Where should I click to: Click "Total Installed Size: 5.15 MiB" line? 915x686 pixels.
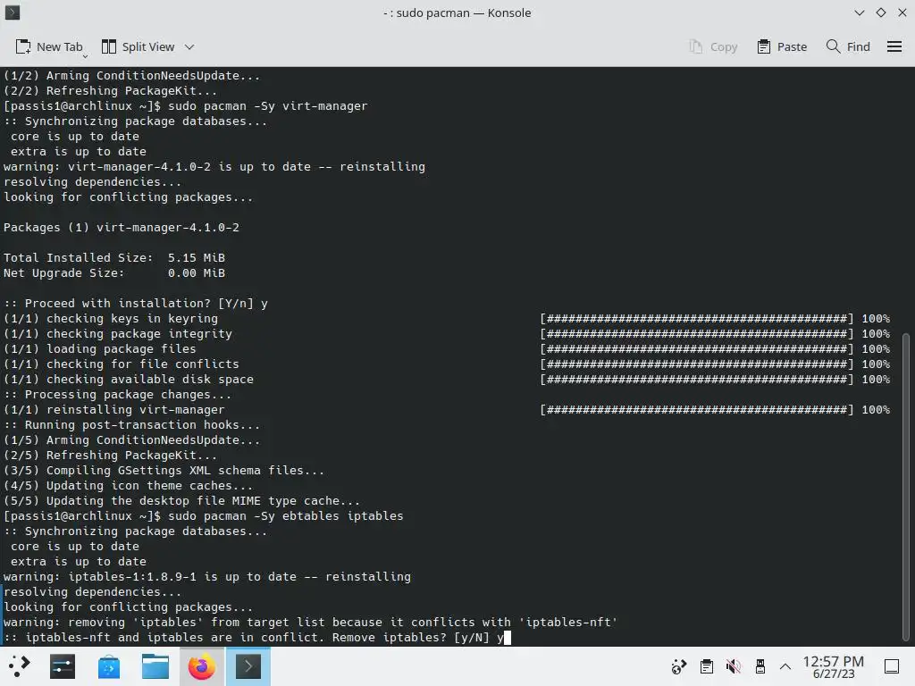point(114,258)
